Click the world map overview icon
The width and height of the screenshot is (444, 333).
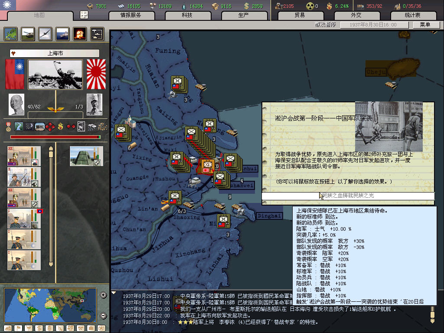pos(10,34)
